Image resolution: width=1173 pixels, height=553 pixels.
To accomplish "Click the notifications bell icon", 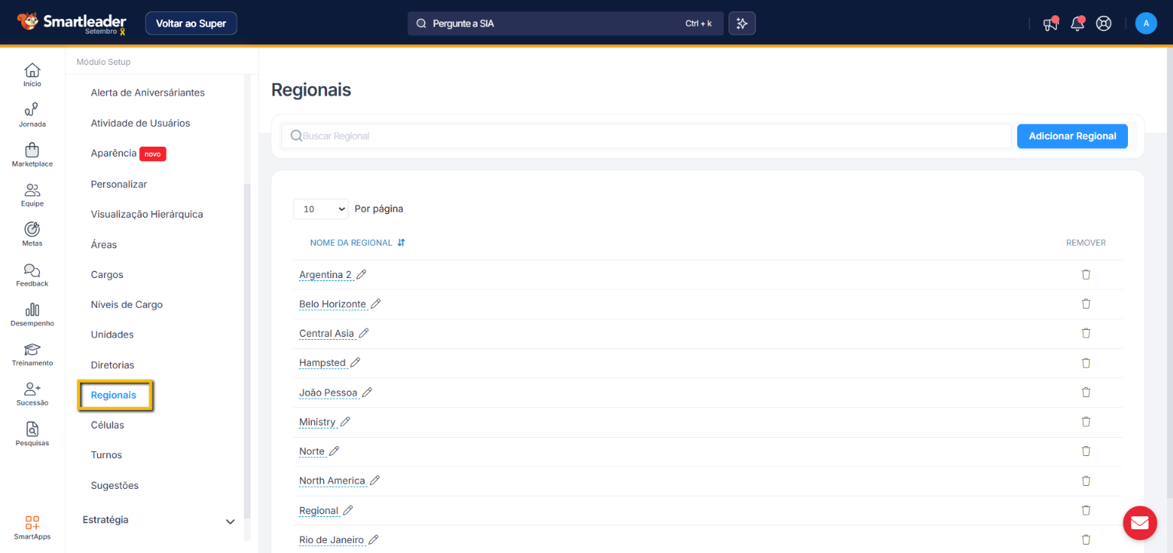I will [1077, 24].
